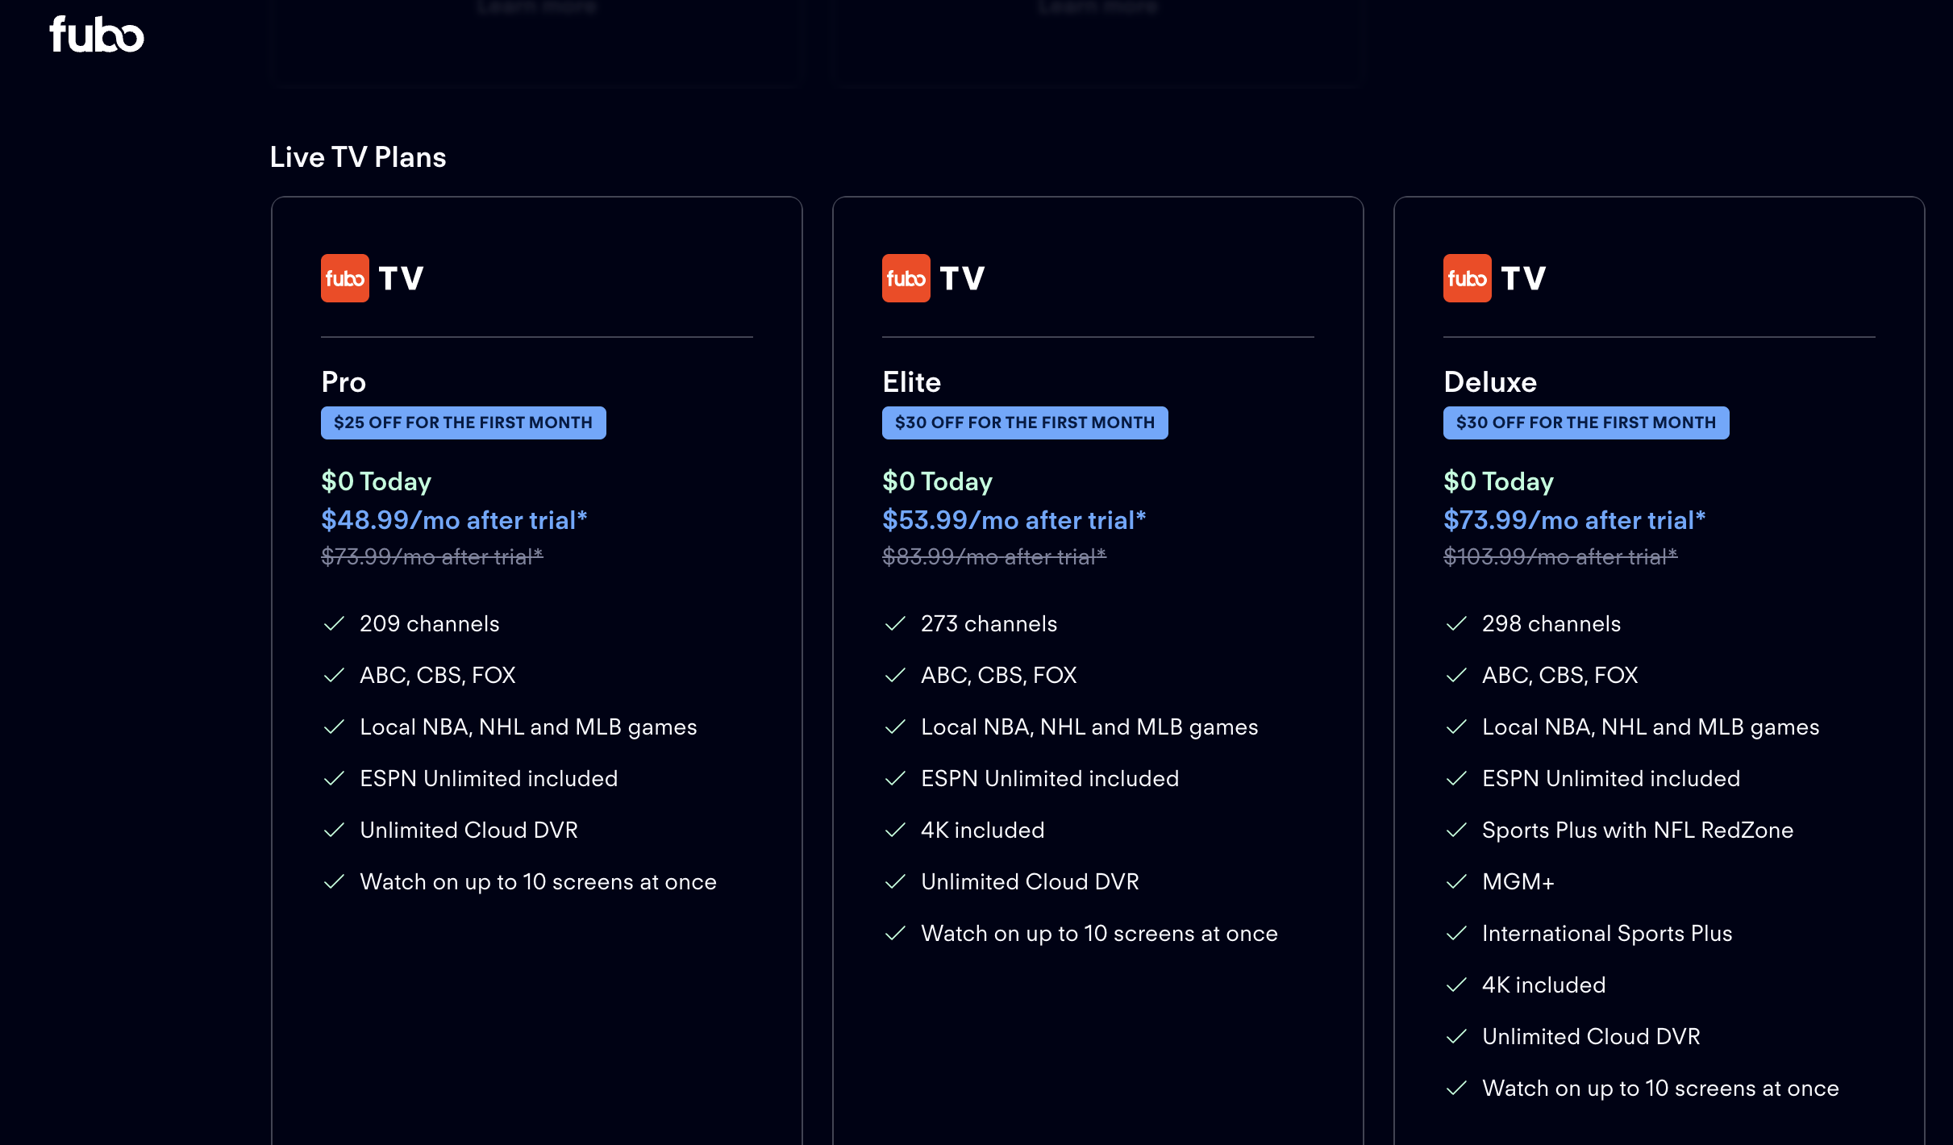Click the $48.99/mo after trial price

pyautogui.click(x=454, y=520)
